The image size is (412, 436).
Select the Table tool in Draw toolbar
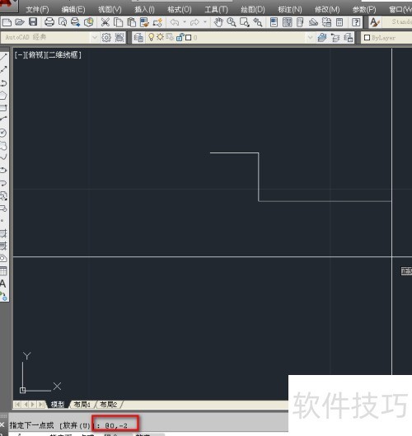click(x=3, y=271)
